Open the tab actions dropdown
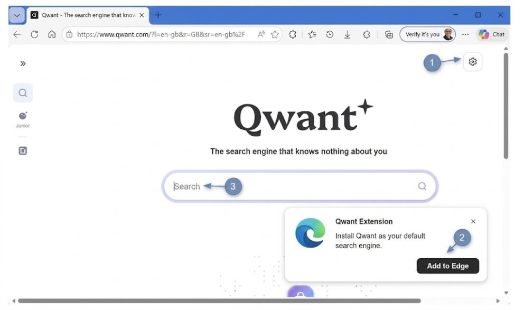The height and width of the screenshot is (310, 524). coord(17,15)
